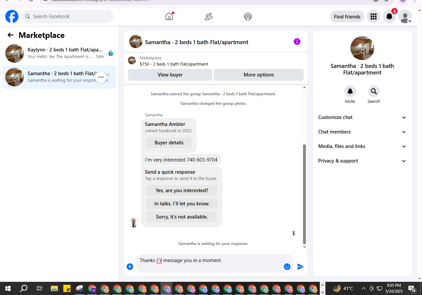Open conversation information purple icon

(297, 42)
